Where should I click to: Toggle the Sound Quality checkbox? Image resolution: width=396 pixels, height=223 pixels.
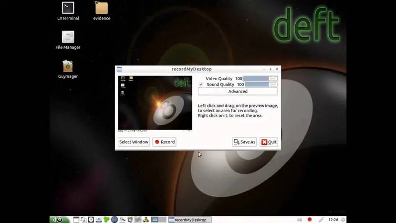tap(201, 85)
